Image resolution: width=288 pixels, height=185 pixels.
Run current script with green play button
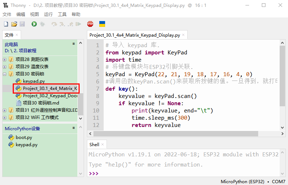click(x=34, y=24)
